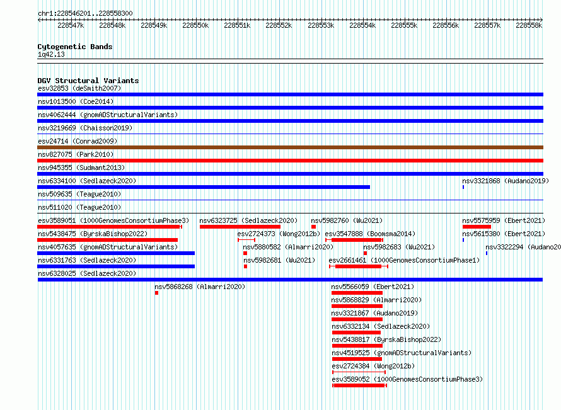
Task: Open nsv6332134 (Sedlazeck2020) label
Action: tap(381, 326)
